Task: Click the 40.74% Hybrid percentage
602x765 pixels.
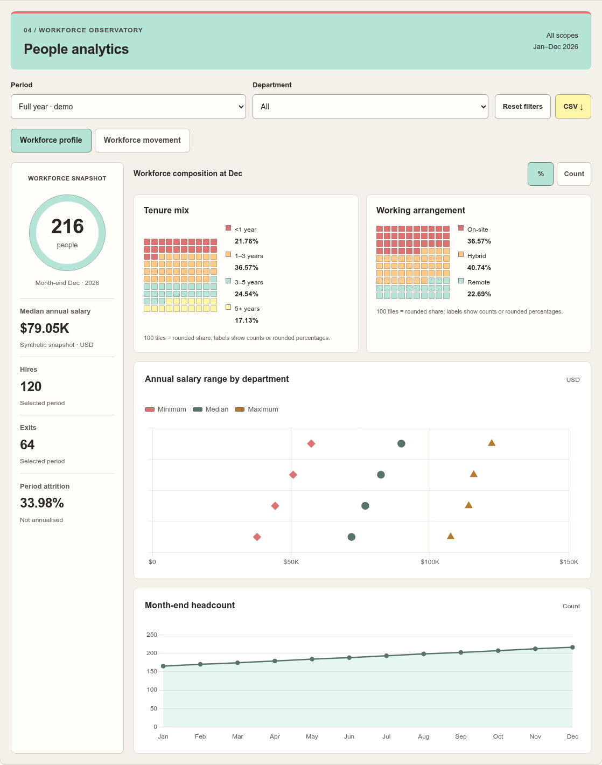Action: [479, 268]
